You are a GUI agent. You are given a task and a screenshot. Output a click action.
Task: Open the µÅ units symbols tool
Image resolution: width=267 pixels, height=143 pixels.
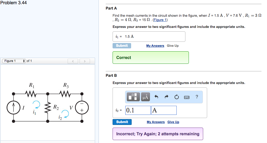coord(145,97)
